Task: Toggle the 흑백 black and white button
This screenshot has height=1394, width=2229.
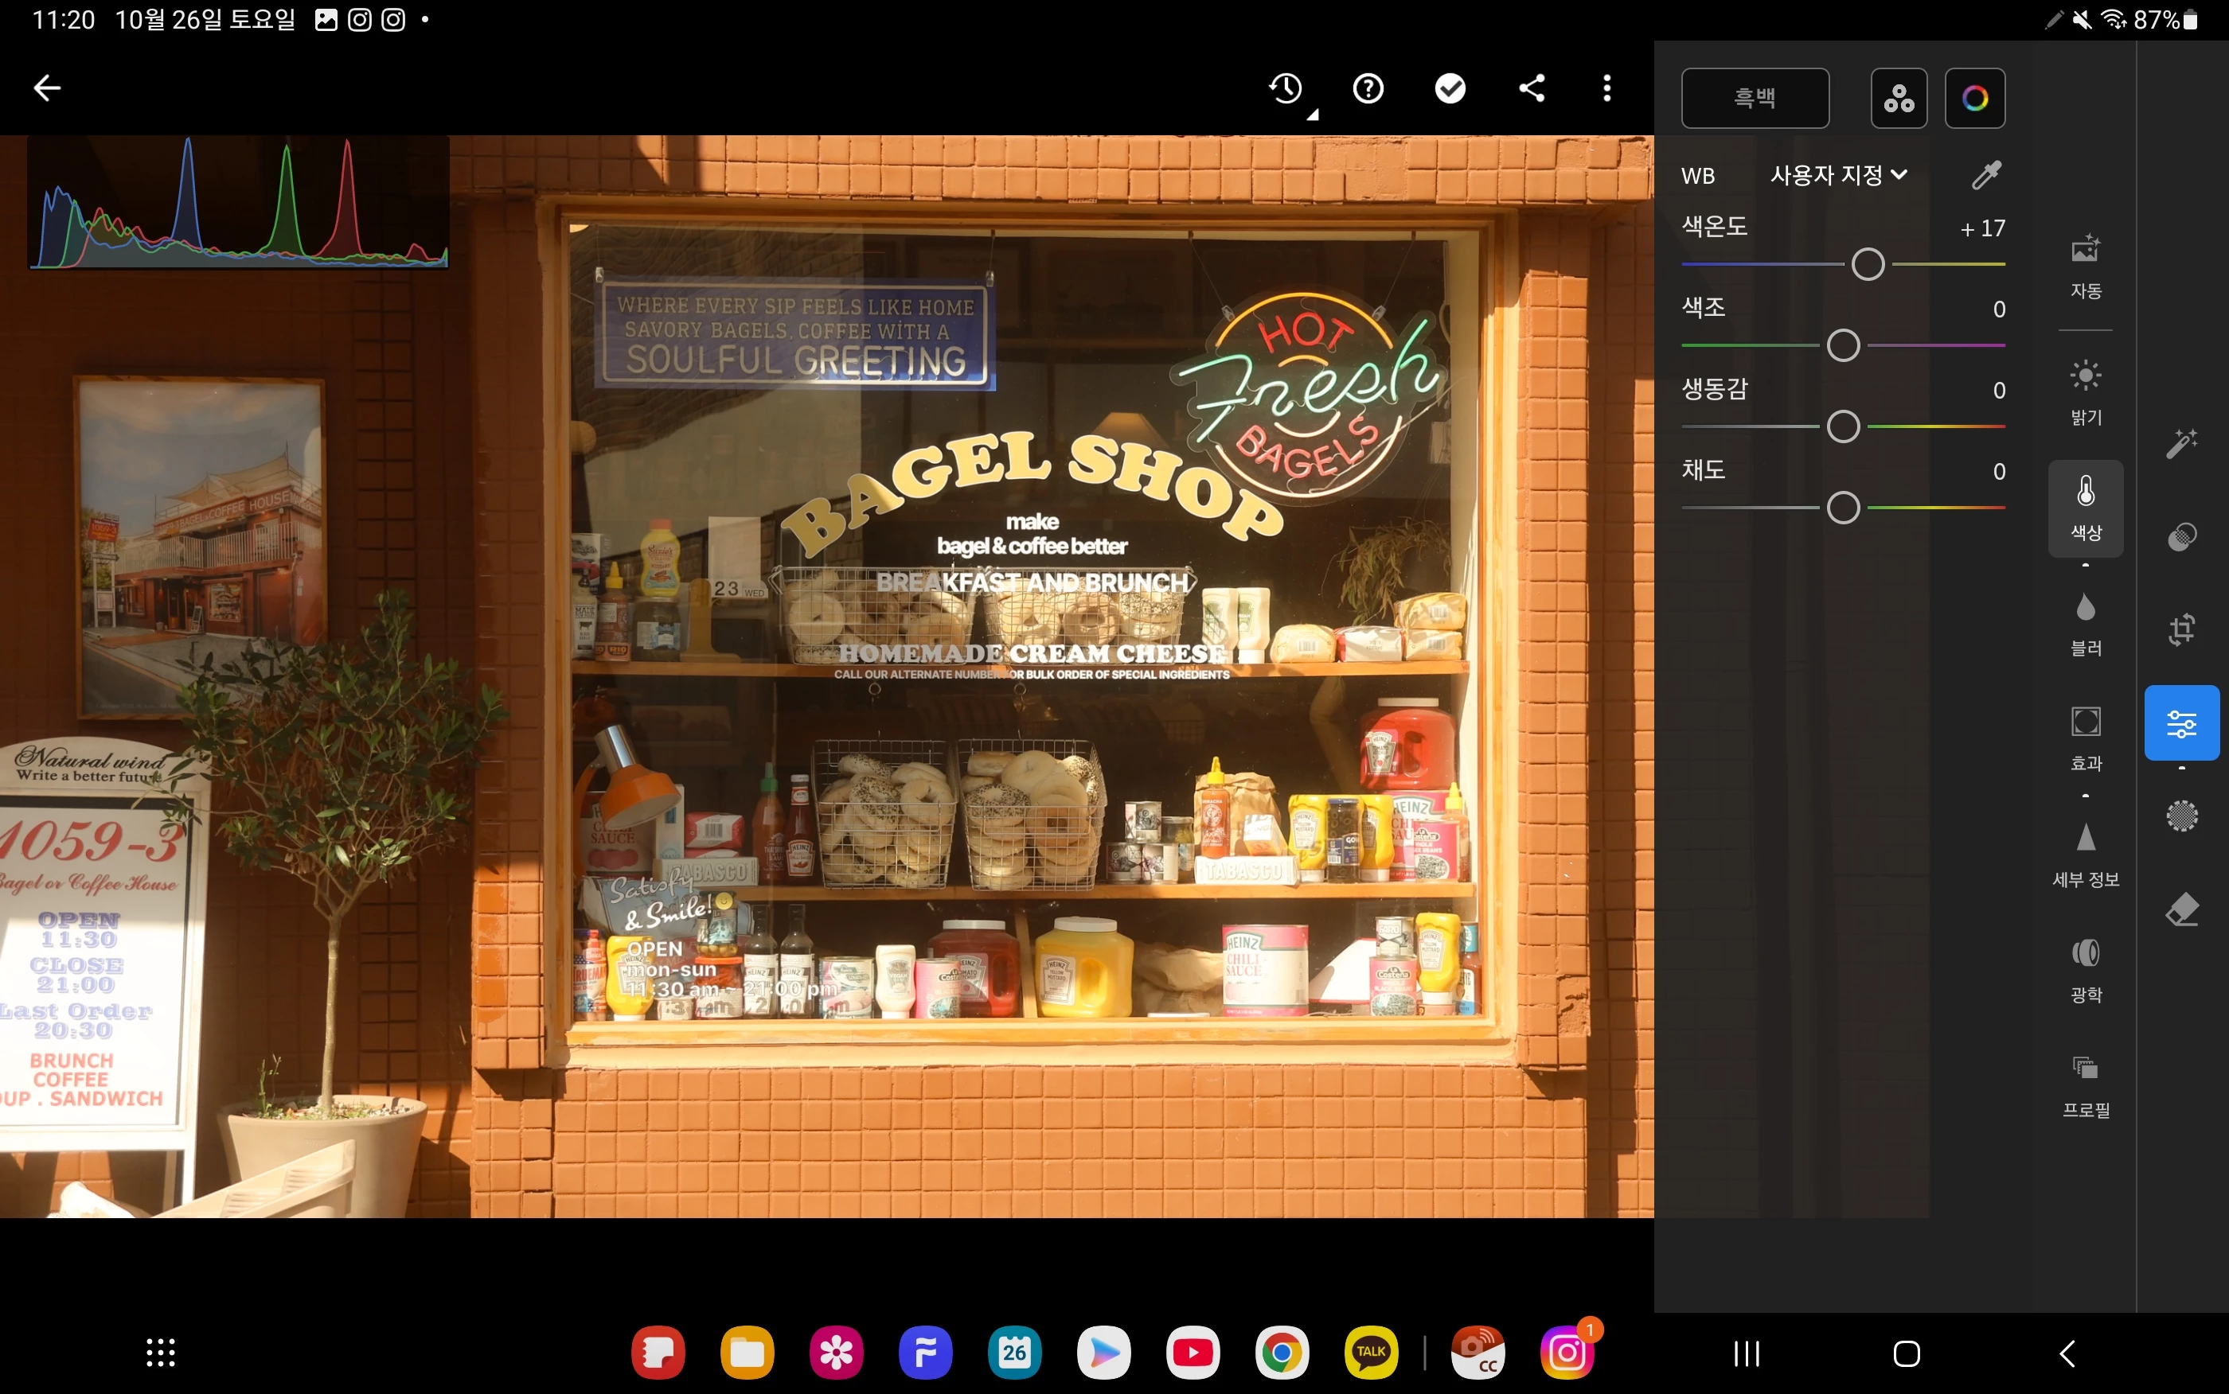Action: (x=1754, y=98)
